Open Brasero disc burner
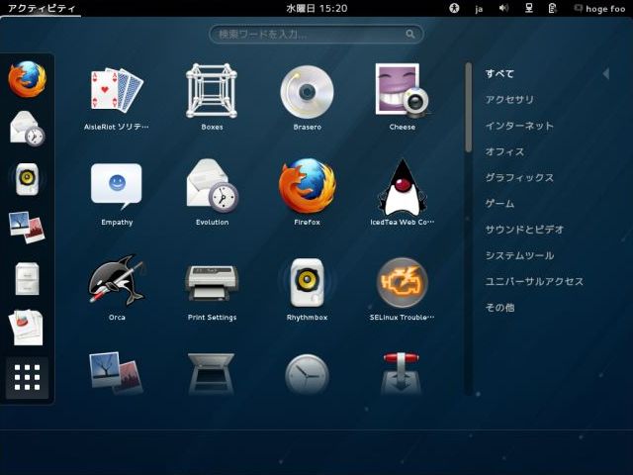633x475 pixels. pyautogui.click(x=307, y=98)
